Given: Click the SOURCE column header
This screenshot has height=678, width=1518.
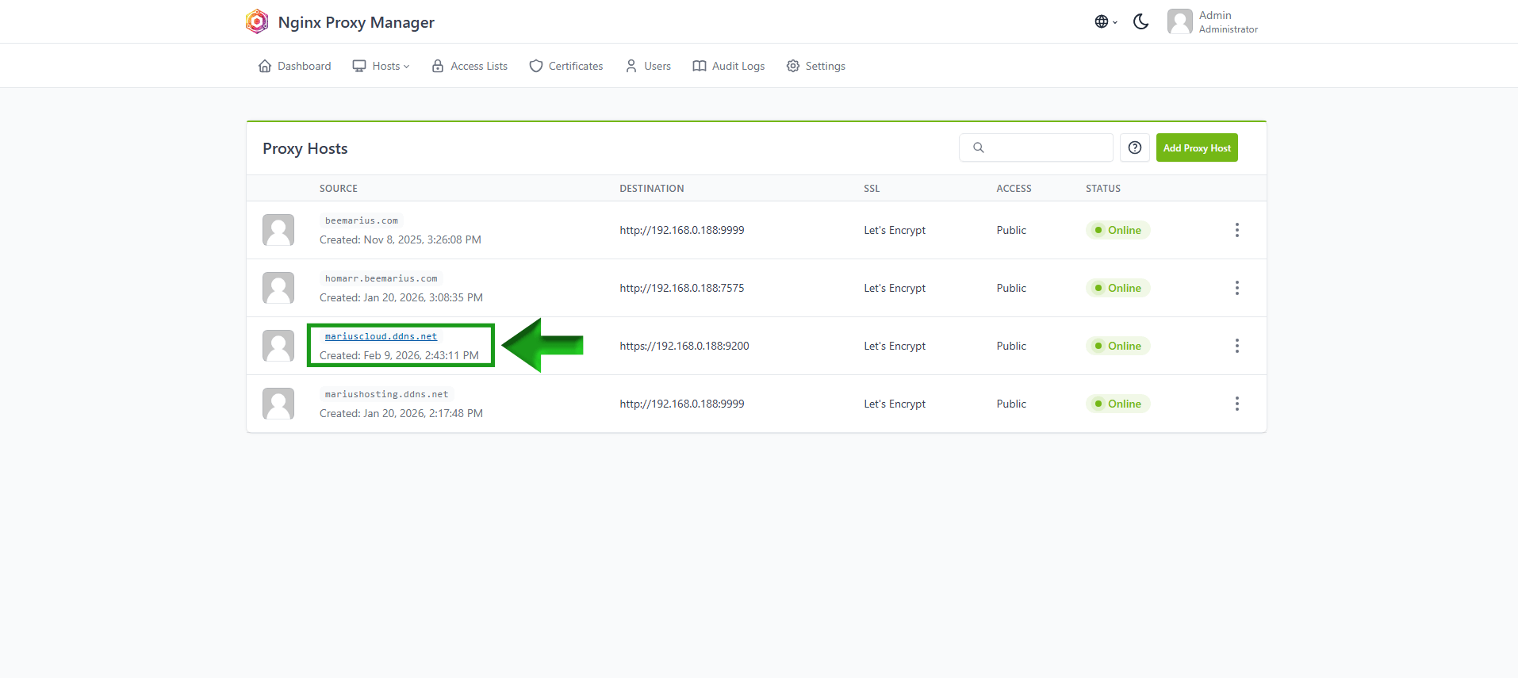Looking at the screenshot, I should pos(339,189).
